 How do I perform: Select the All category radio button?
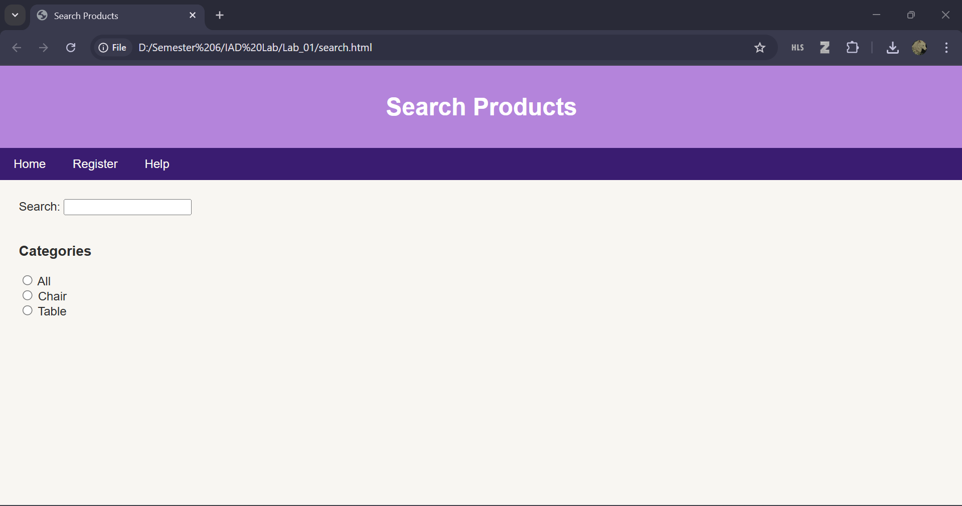(28, 280)
